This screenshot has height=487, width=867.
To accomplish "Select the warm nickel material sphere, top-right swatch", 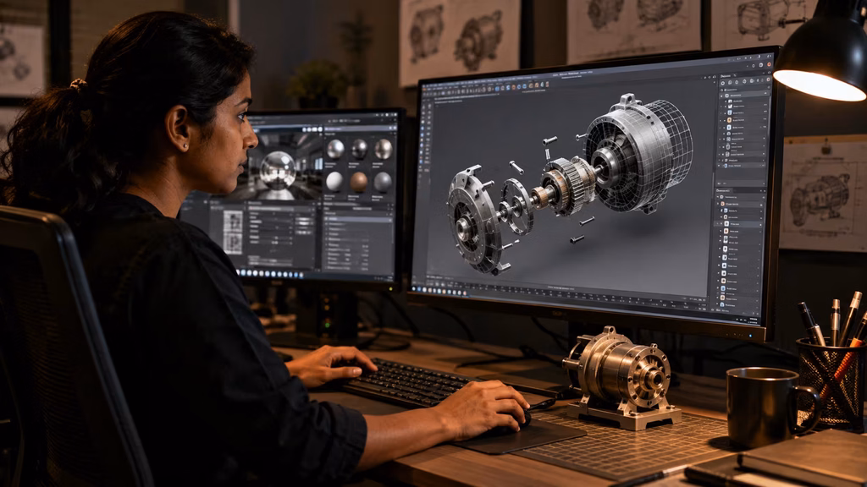I will click(384, 149).
